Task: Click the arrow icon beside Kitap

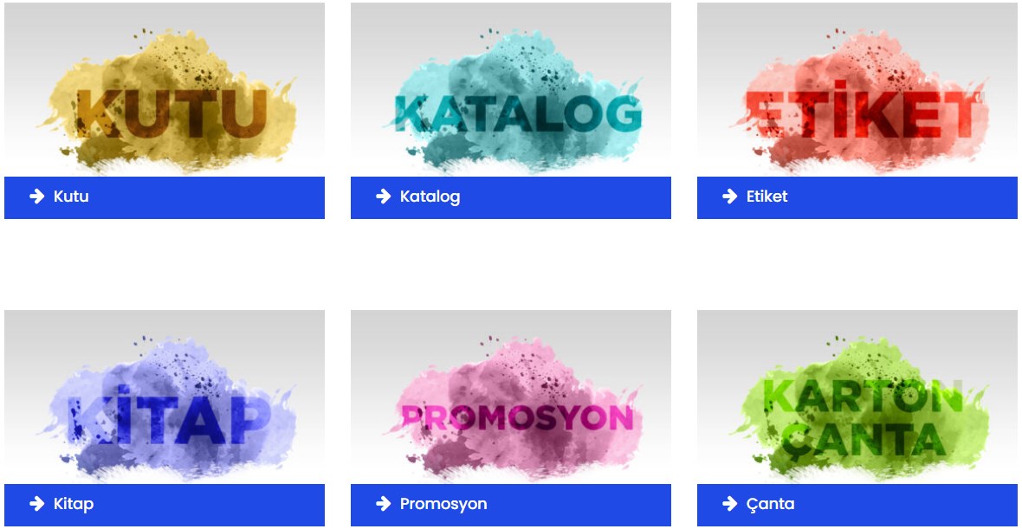Action: (x=37, y=504)
